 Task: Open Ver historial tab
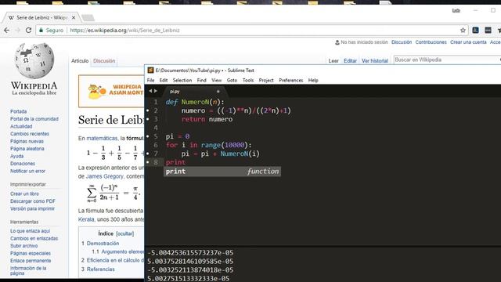[x=375, y=61]
